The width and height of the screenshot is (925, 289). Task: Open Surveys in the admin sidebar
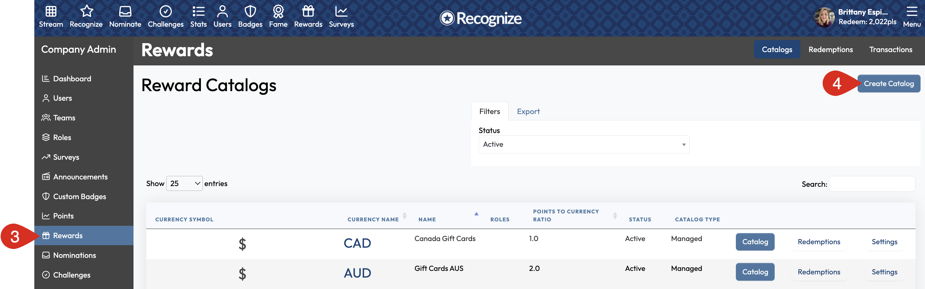click(x=66, y=157)
